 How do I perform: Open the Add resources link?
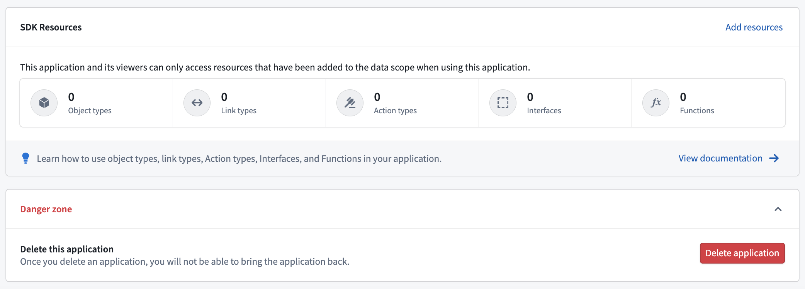[754, 27]
